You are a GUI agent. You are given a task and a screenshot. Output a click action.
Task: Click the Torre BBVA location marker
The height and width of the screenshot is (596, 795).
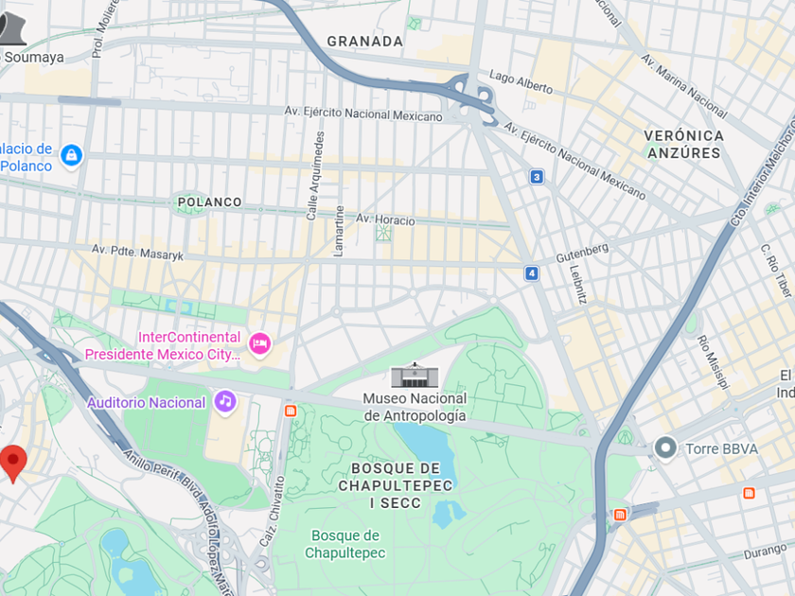click(x=665, y=448)
